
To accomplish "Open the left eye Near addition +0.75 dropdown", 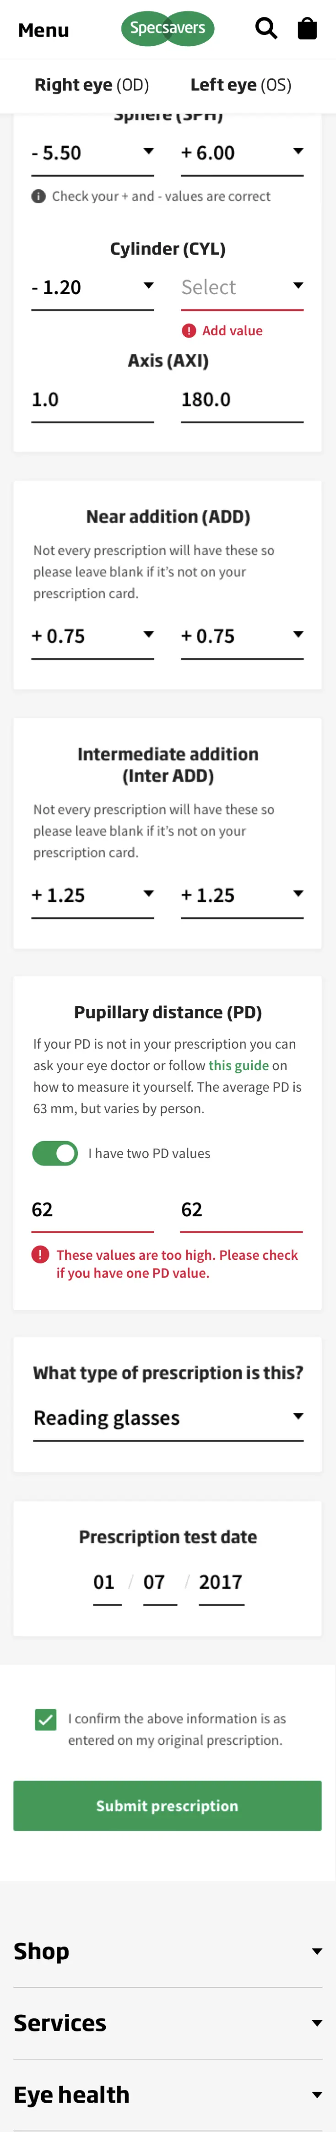I will [x=243, y=636].
